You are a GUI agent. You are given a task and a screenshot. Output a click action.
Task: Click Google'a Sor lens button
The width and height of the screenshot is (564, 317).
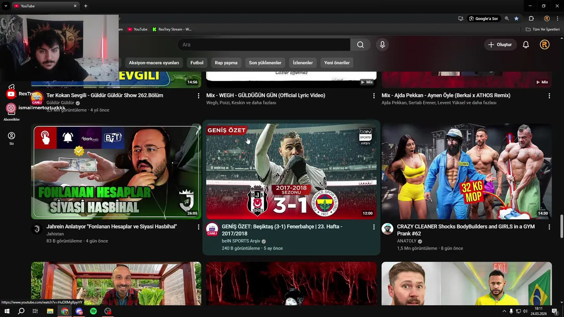(483, 18)
